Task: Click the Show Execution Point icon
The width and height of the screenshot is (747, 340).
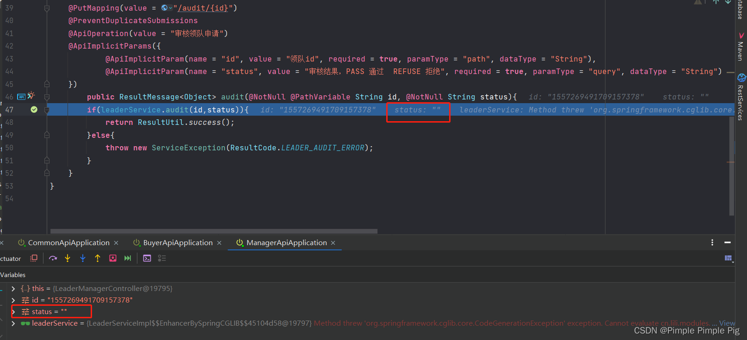Action: tap(34, 258)
